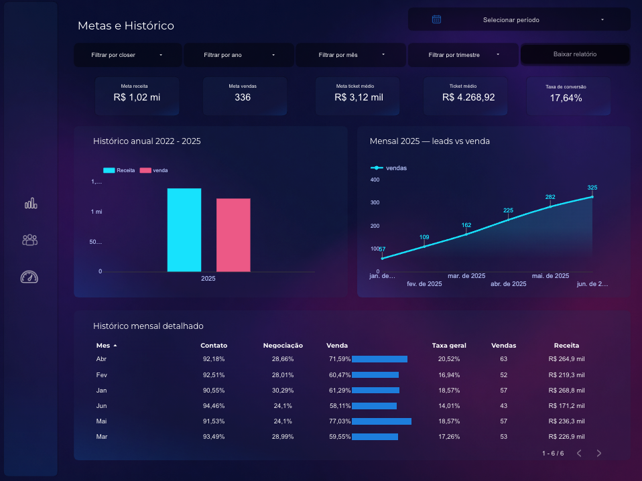Image resolution: width=642 pixels, height=481 pixels.
Task: Click the Baixar relatório button
Action: [575, 54]
